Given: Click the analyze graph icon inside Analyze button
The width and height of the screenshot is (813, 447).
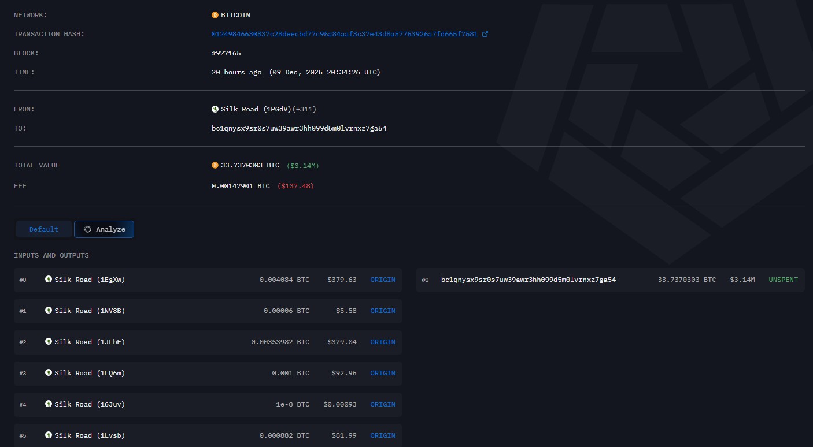Looking at the screenshot, I should point(87,229).
